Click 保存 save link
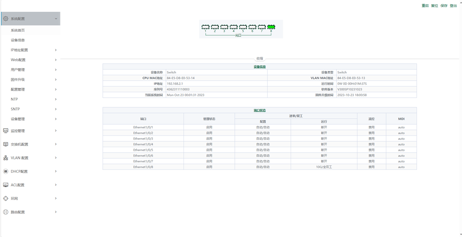 click(x=444, y=5)
